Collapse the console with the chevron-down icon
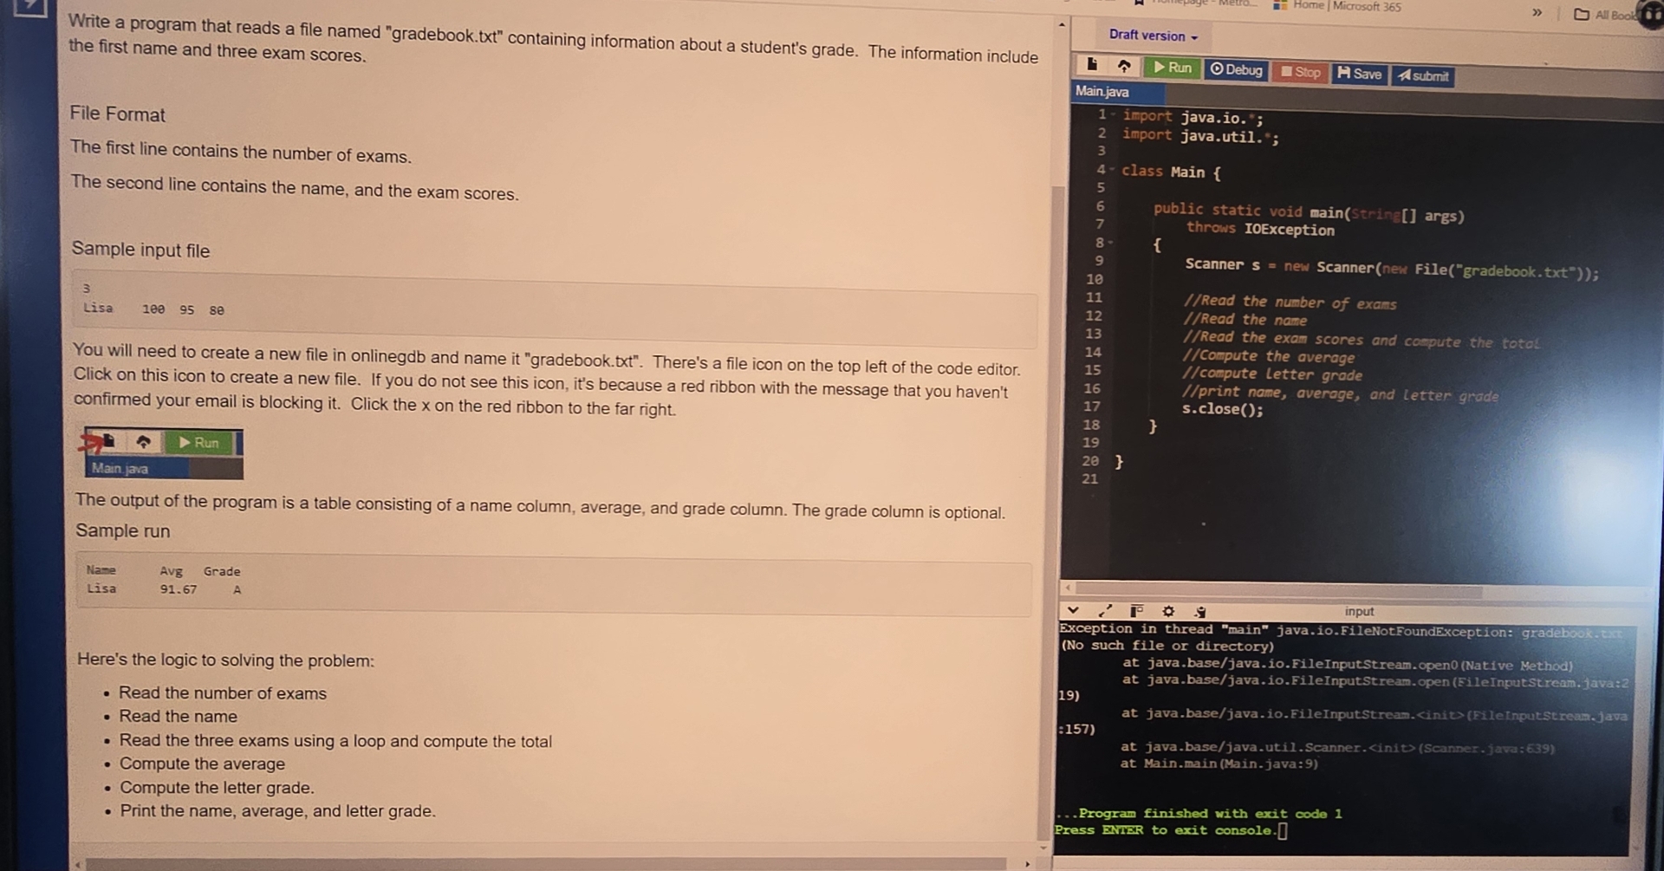This screenshot has width=1664, height=871. (1073, 611)
